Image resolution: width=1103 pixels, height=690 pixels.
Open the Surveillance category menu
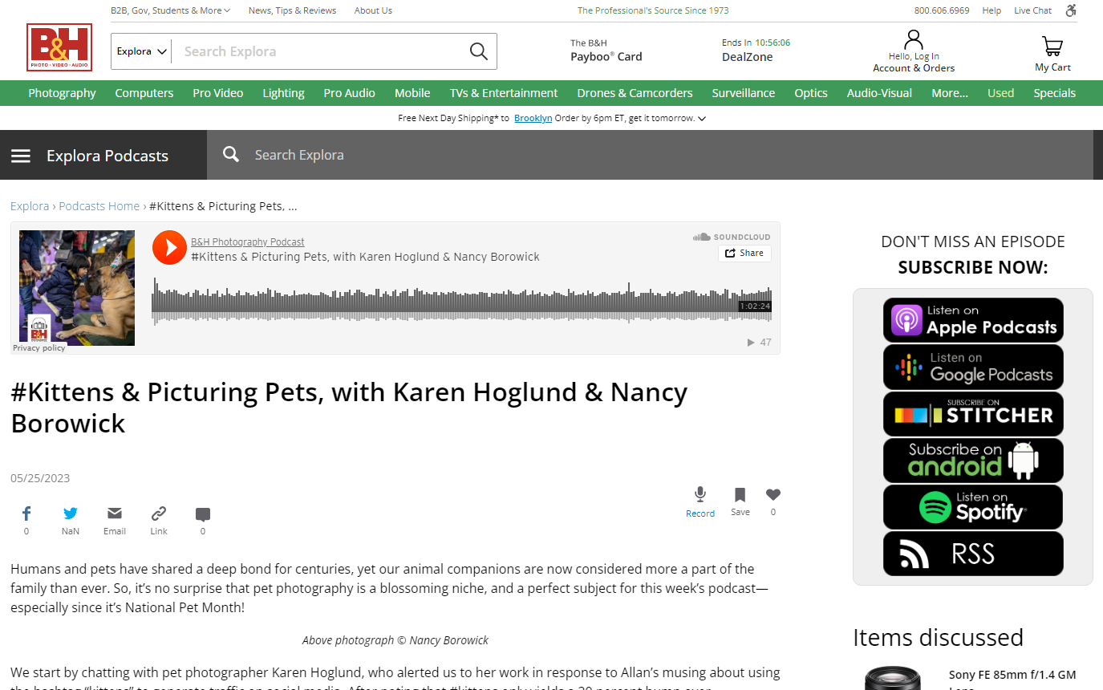[x=744, y=93]
